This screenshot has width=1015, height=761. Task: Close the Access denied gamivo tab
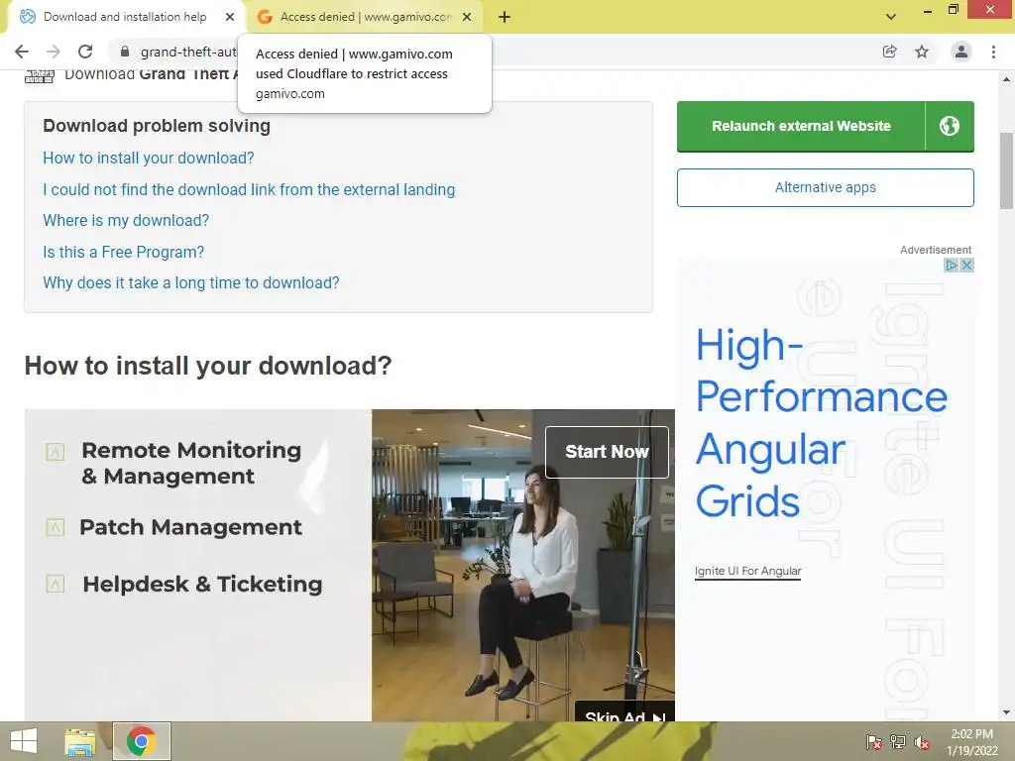coord(467,17)
